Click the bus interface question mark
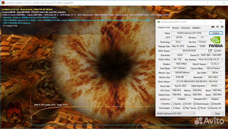This screenshot has width=228, height=129. click(x=222, y=59)
